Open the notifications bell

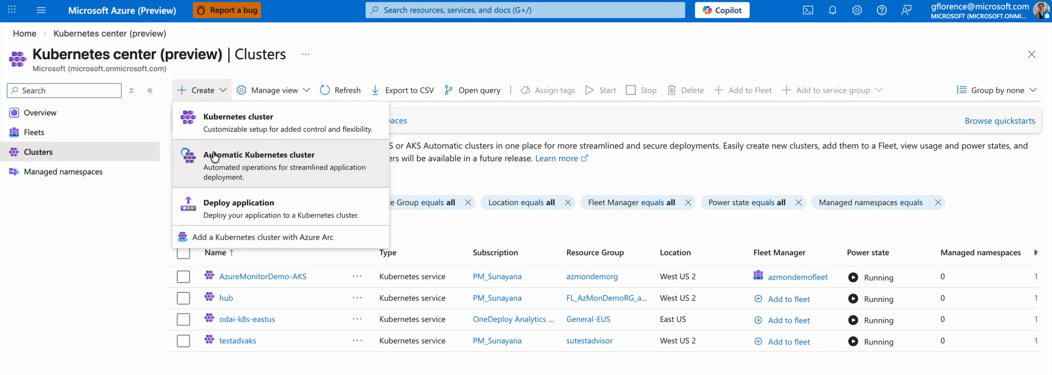833,10
